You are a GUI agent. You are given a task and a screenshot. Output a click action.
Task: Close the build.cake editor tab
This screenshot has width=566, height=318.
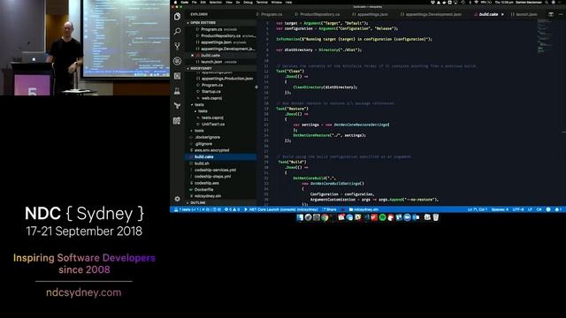[502, 14]
